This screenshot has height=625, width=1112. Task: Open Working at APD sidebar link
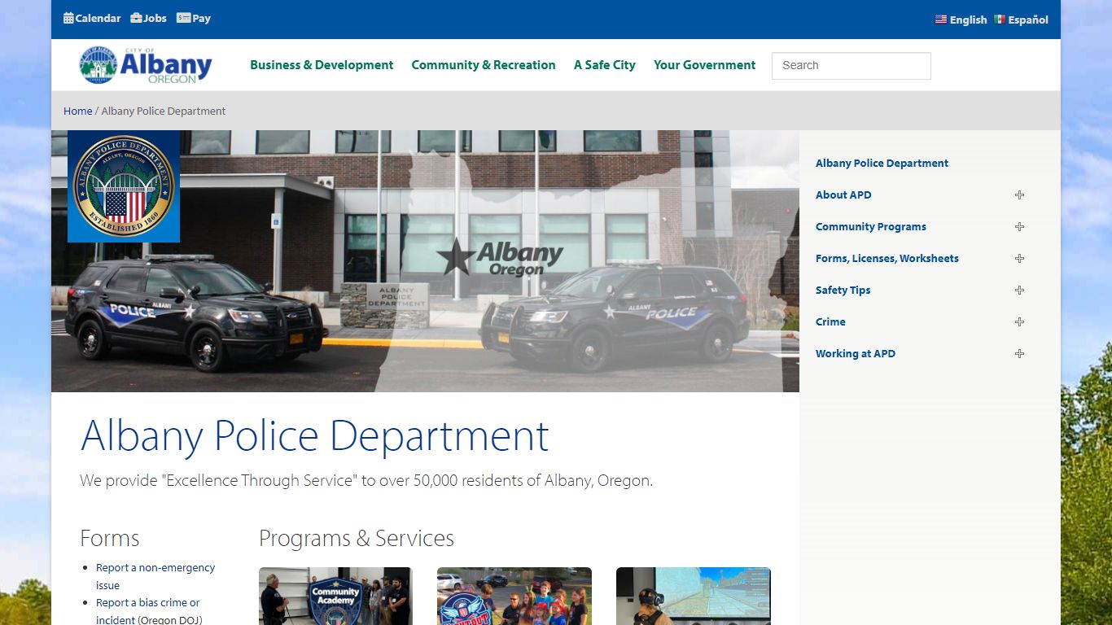pos(856,354)
